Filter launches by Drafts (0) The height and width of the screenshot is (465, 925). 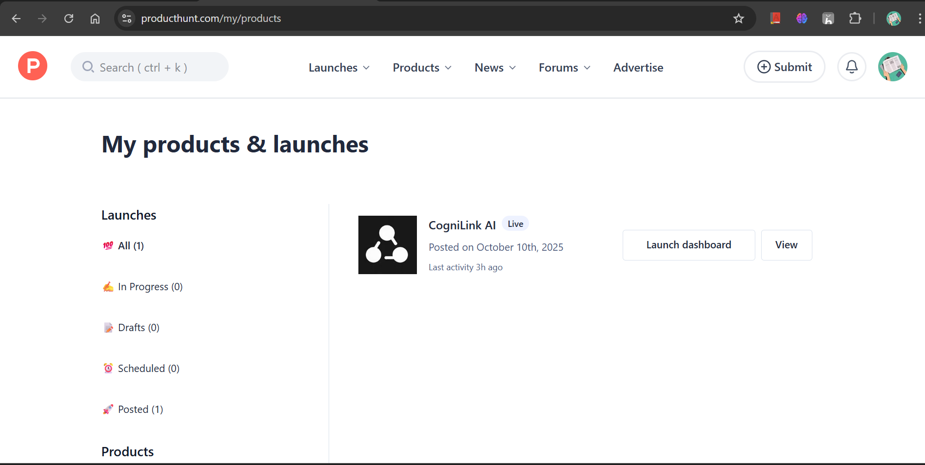pos(138,328)
